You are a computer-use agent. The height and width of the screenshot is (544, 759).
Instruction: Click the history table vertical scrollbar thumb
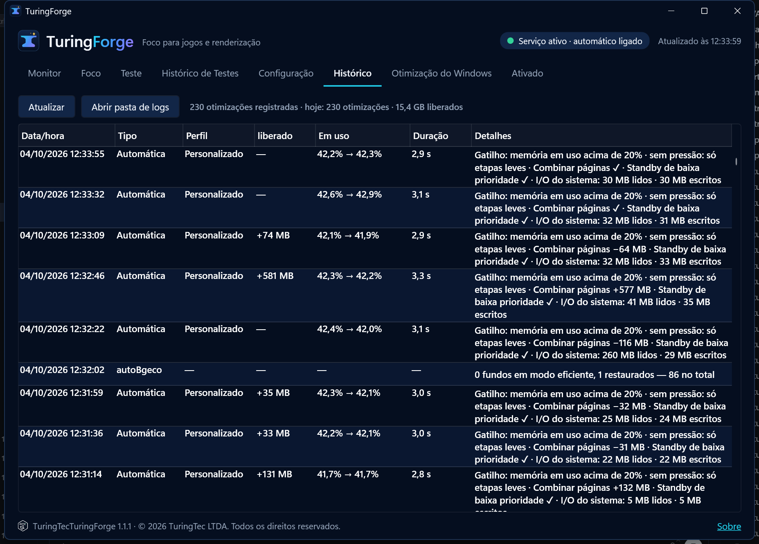click(736, 162)
